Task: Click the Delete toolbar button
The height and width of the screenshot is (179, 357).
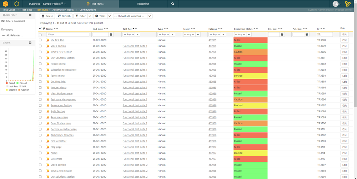Action: [47, 16]
